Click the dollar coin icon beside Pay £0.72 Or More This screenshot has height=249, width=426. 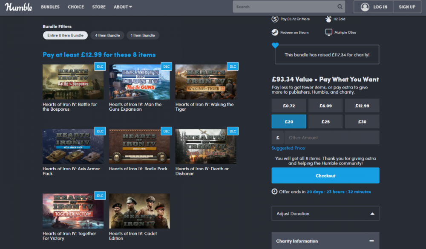click(x=275, y=19)
